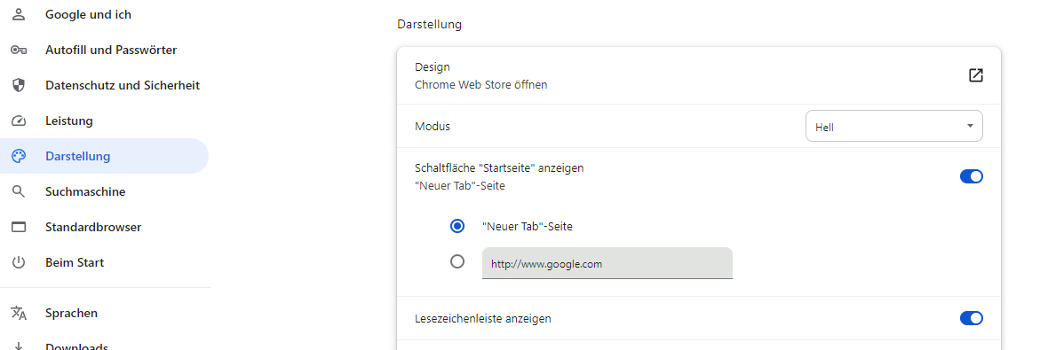Disable Schaltfläche Startseite anzeigen toggle
Screen dimensions: 1040x350
971,176
